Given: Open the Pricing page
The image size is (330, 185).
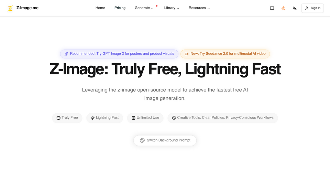Looking at the screenshot, I should click(x=120, y=8).
